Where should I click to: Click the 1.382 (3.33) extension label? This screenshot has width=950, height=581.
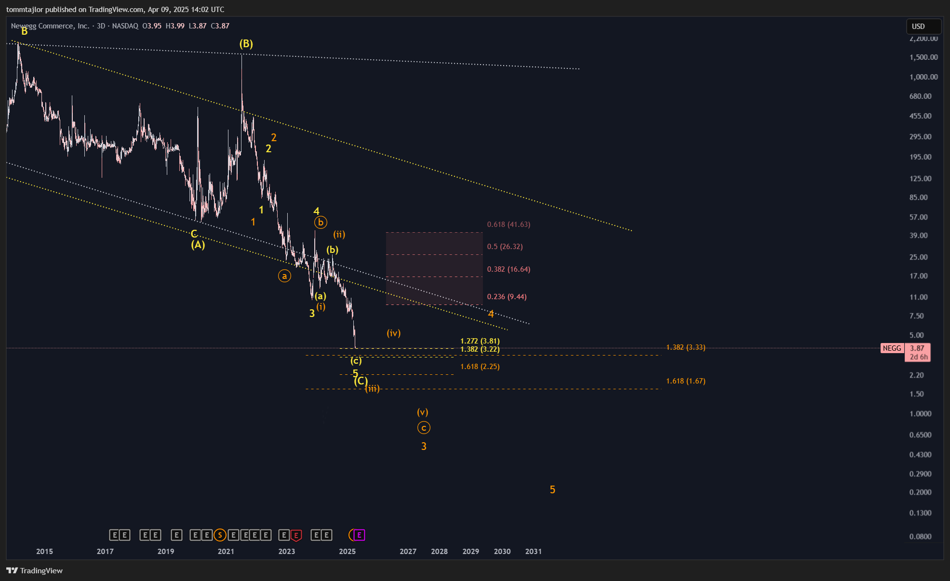click(686, 347)
